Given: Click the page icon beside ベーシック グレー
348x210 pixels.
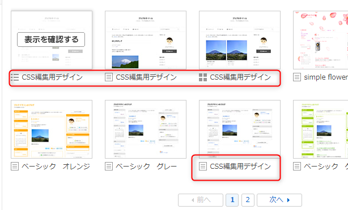Looking at the screenshot, I should point(109,166).
